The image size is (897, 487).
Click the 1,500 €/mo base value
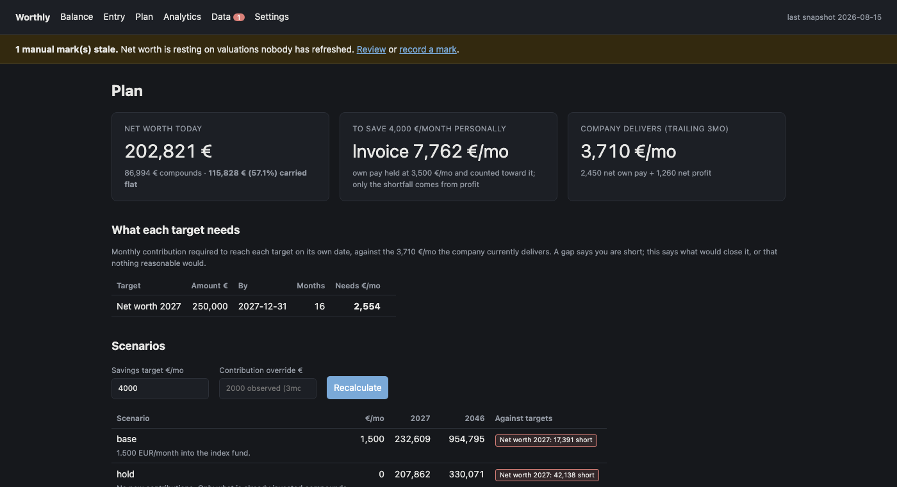pyautogui.click(x=372, y=439)
